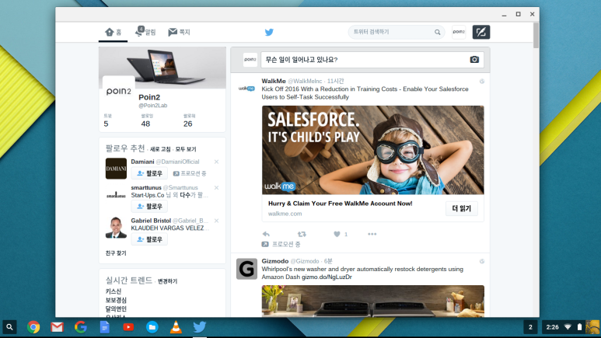Click the camera icon to add photo
The width and height of the screenshot is (601, 338).
[x=474, y=60]
